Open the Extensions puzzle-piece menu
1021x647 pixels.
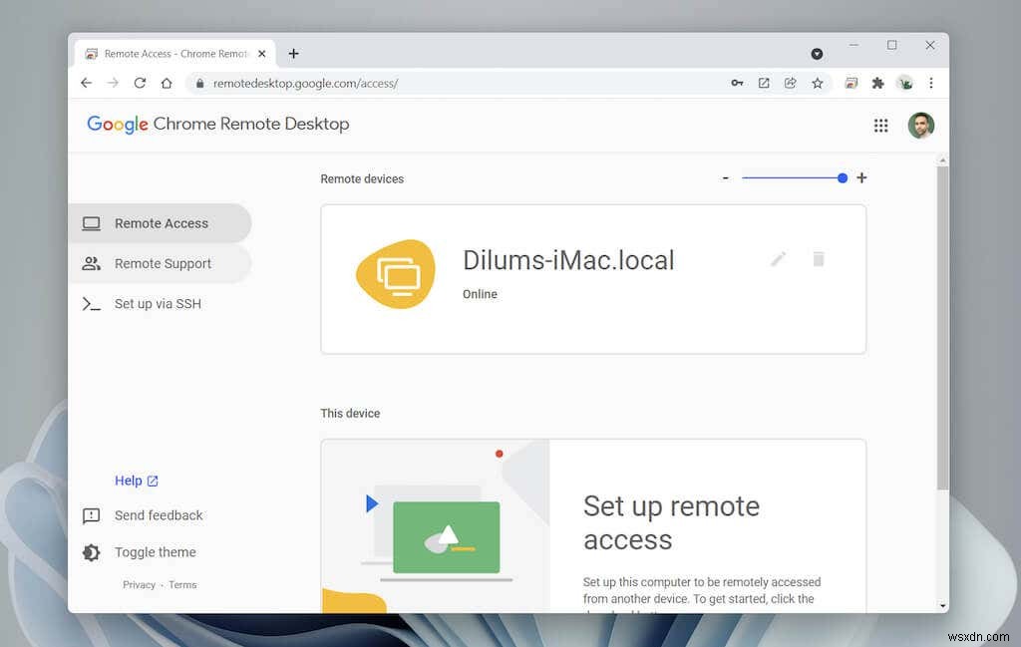click(x=877, y=83)
